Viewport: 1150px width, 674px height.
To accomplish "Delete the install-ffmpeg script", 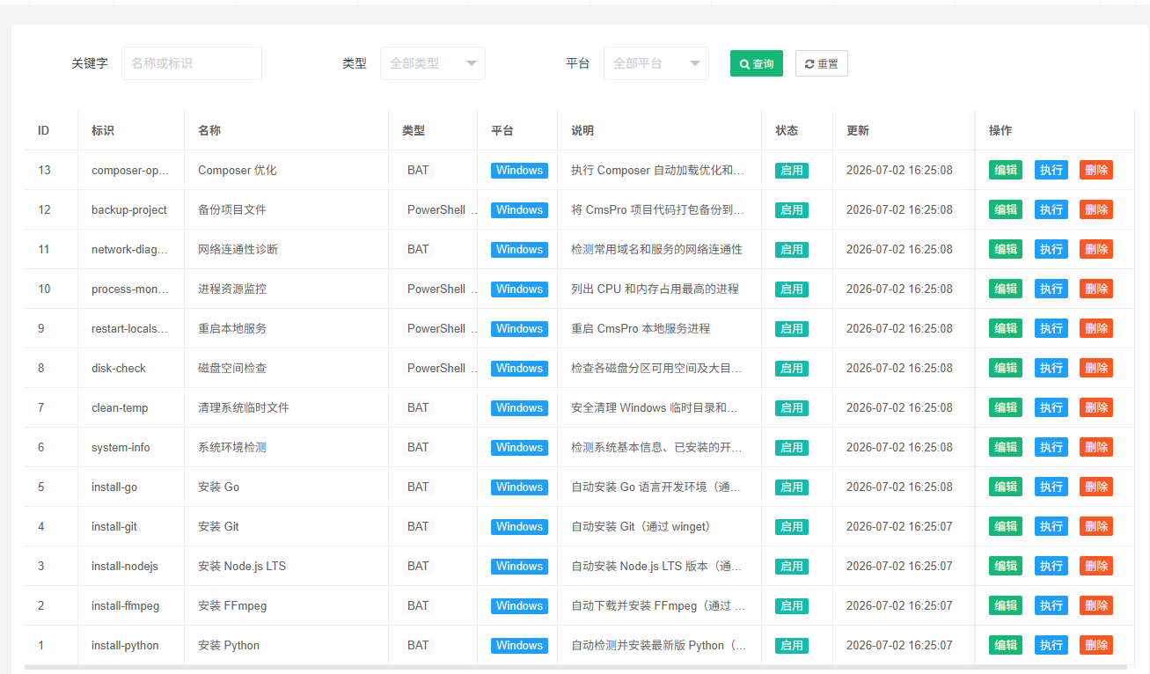I will (1096, 605).
